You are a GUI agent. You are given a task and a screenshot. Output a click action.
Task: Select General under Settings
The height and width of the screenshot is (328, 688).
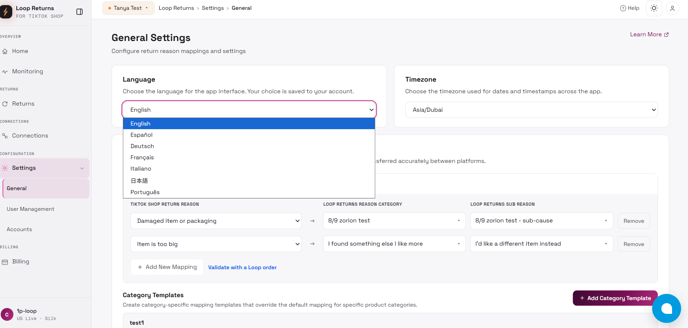pos(46,188)
